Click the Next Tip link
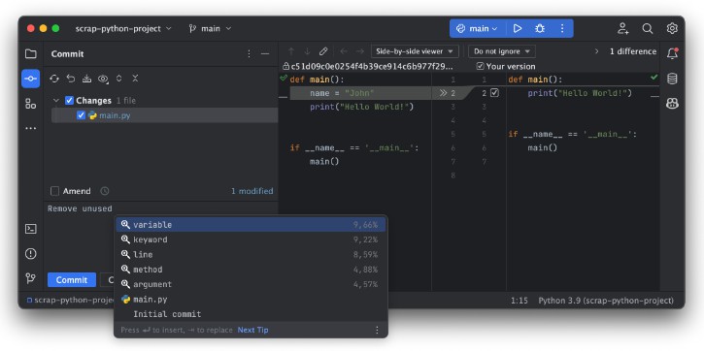The width and height of the screenshot is (704, 351). [252, 330]
